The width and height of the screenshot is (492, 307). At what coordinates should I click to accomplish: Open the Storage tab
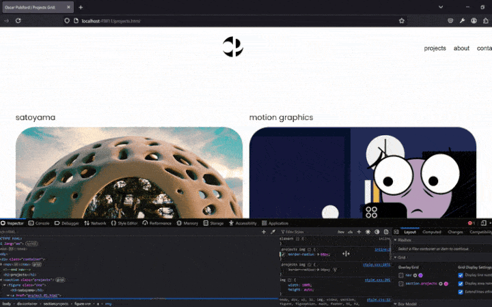click(x=213, y=223)
